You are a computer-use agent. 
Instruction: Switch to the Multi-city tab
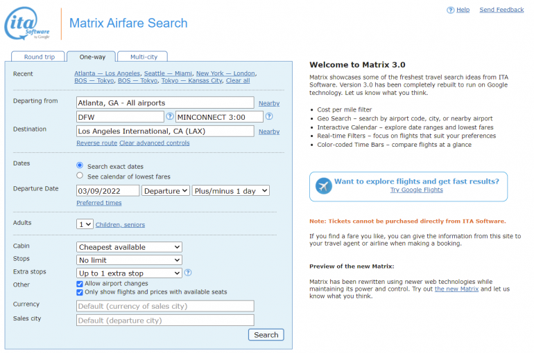(142, 57)
